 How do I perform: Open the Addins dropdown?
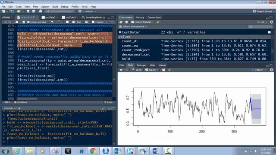pos(91,11)
